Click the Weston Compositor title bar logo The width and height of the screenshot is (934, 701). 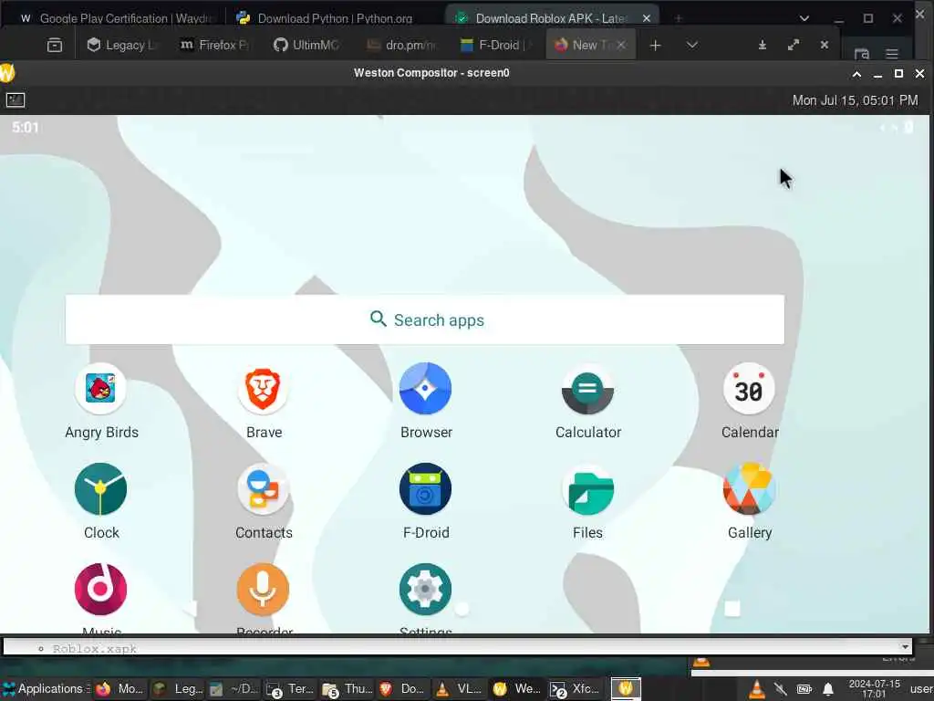tap(6, 73)
